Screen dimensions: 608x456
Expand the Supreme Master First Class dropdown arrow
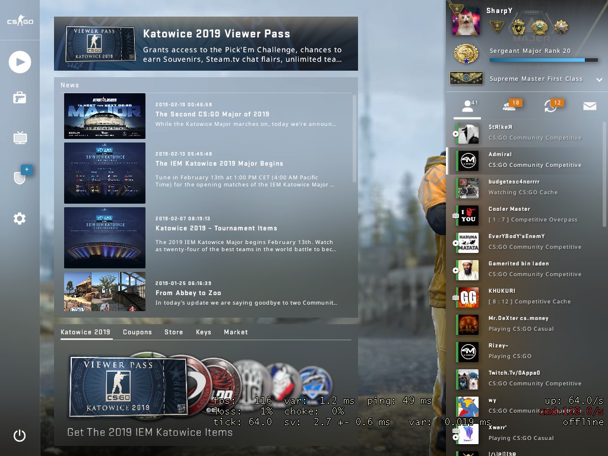pos(599,80)
